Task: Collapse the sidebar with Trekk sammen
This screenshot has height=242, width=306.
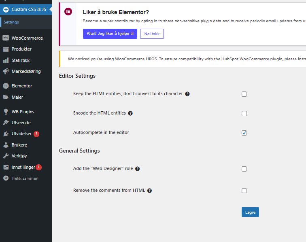Action: click(26, 178)
